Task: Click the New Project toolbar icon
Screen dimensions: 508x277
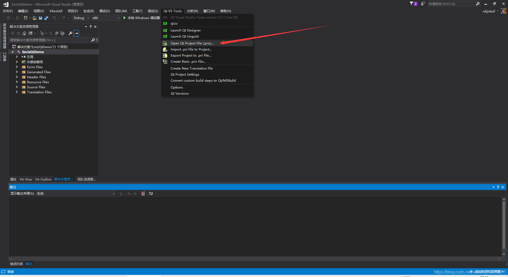Action: pyautogui.click(x=26, y=18)
